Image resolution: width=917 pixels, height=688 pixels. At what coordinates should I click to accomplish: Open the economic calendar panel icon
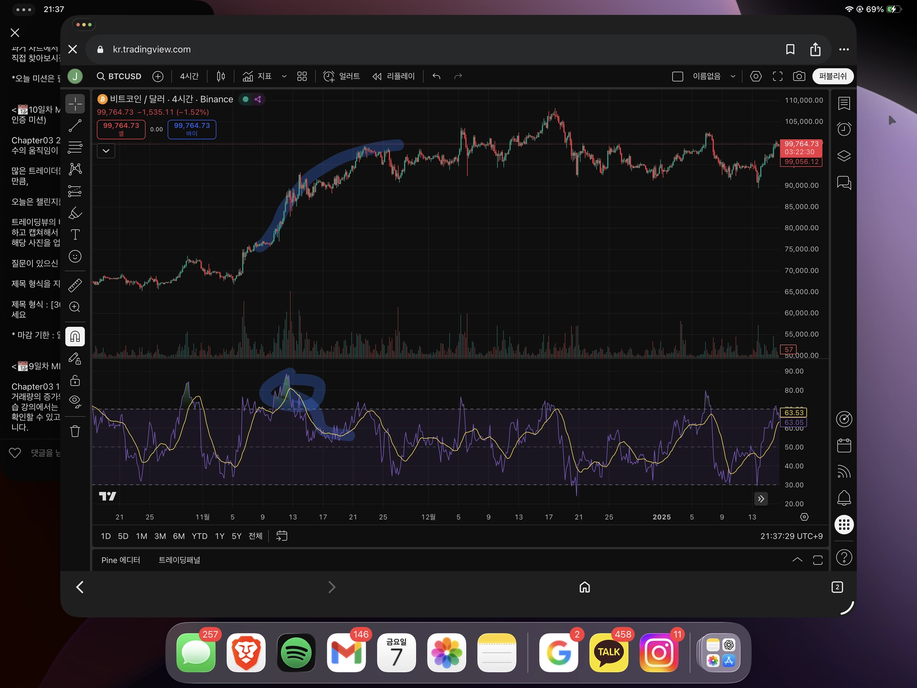pos(844,446)
